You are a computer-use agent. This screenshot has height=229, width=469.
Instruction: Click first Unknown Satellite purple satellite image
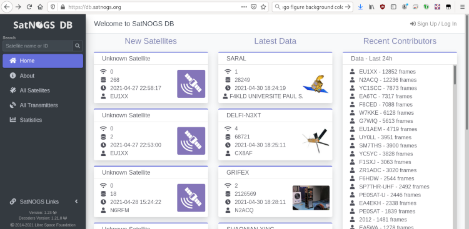click(191, 84)
